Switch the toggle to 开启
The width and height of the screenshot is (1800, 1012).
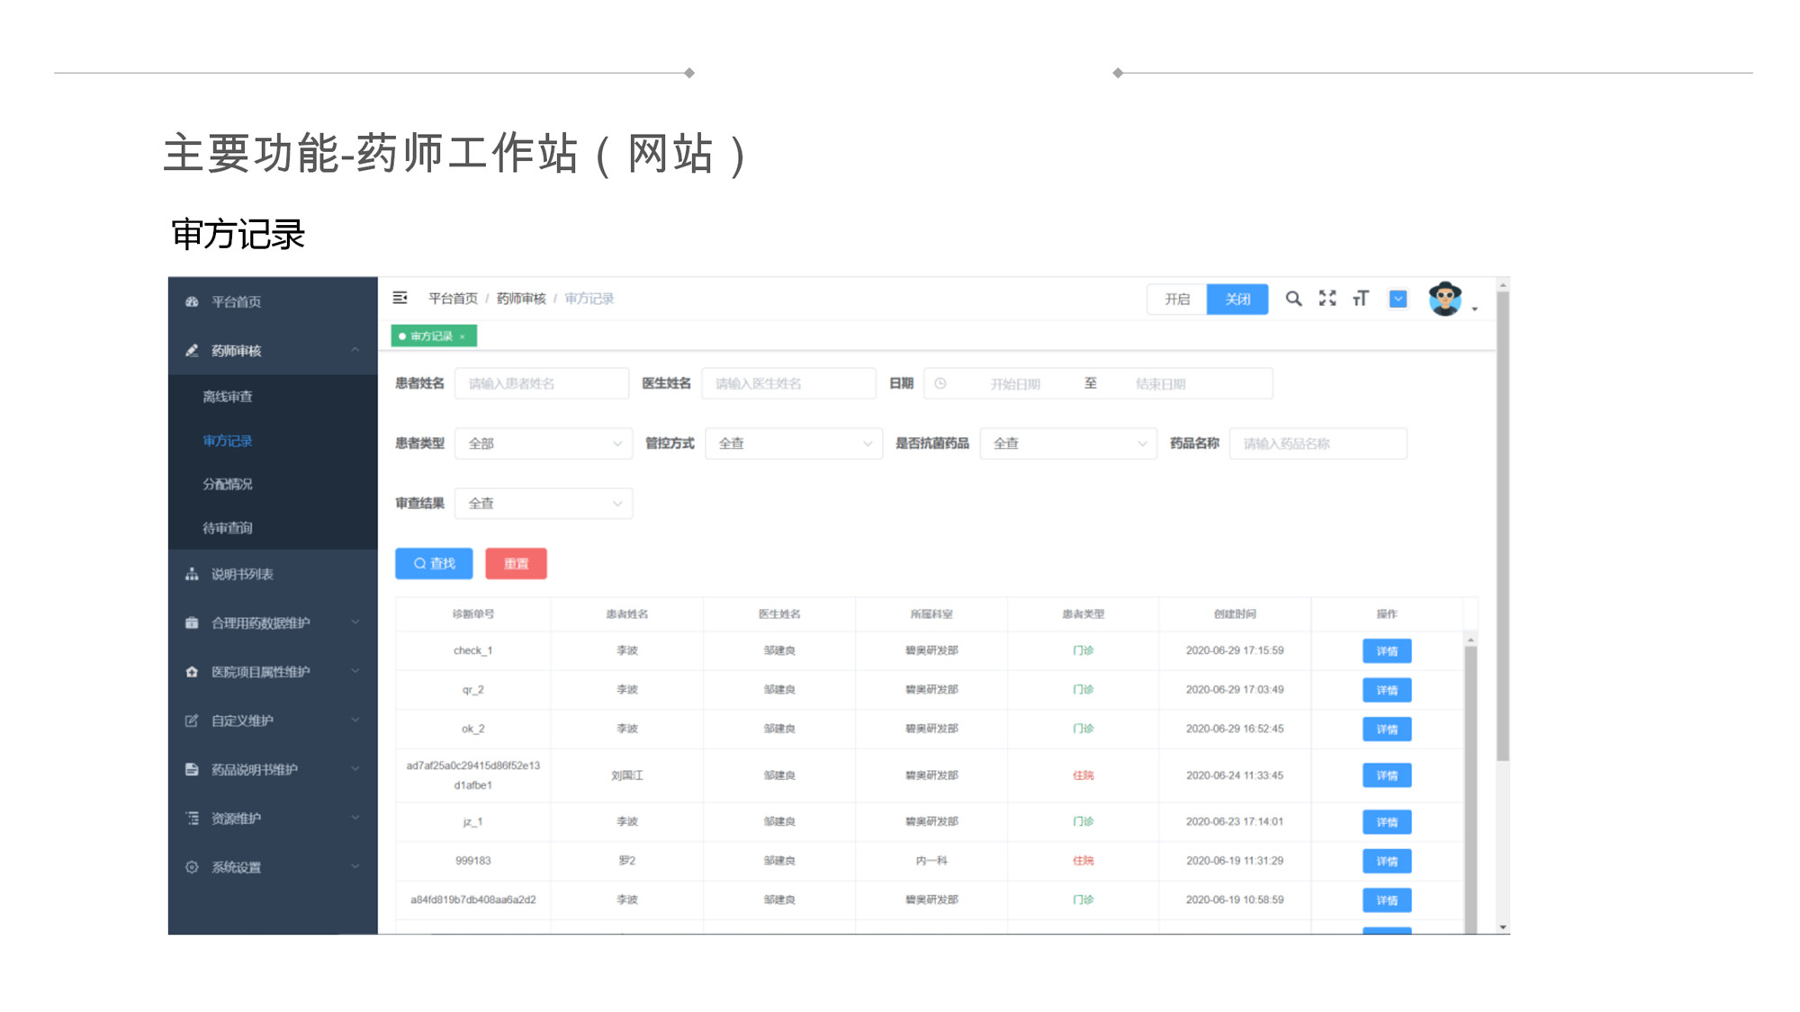coord(1177,299)
